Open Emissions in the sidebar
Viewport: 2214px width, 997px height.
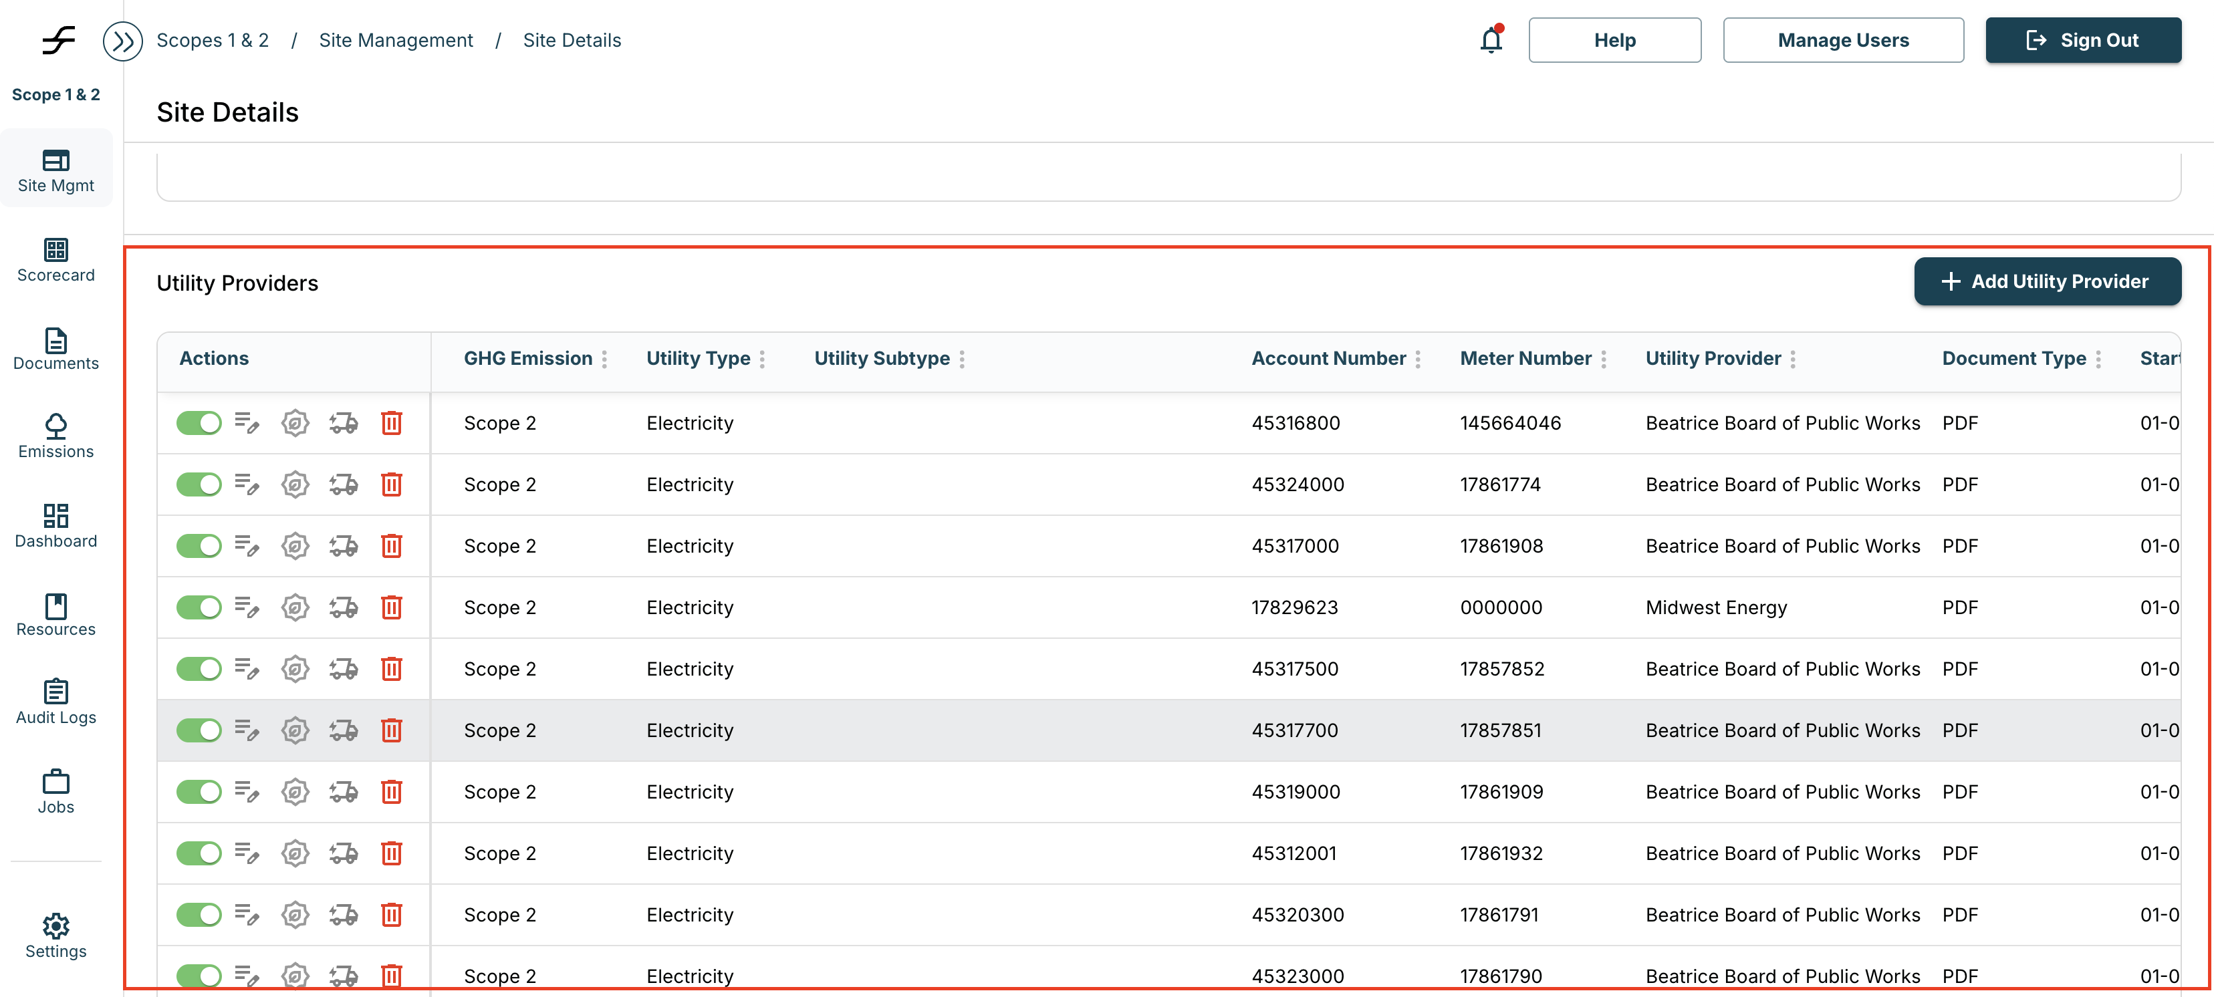point(56,436)
